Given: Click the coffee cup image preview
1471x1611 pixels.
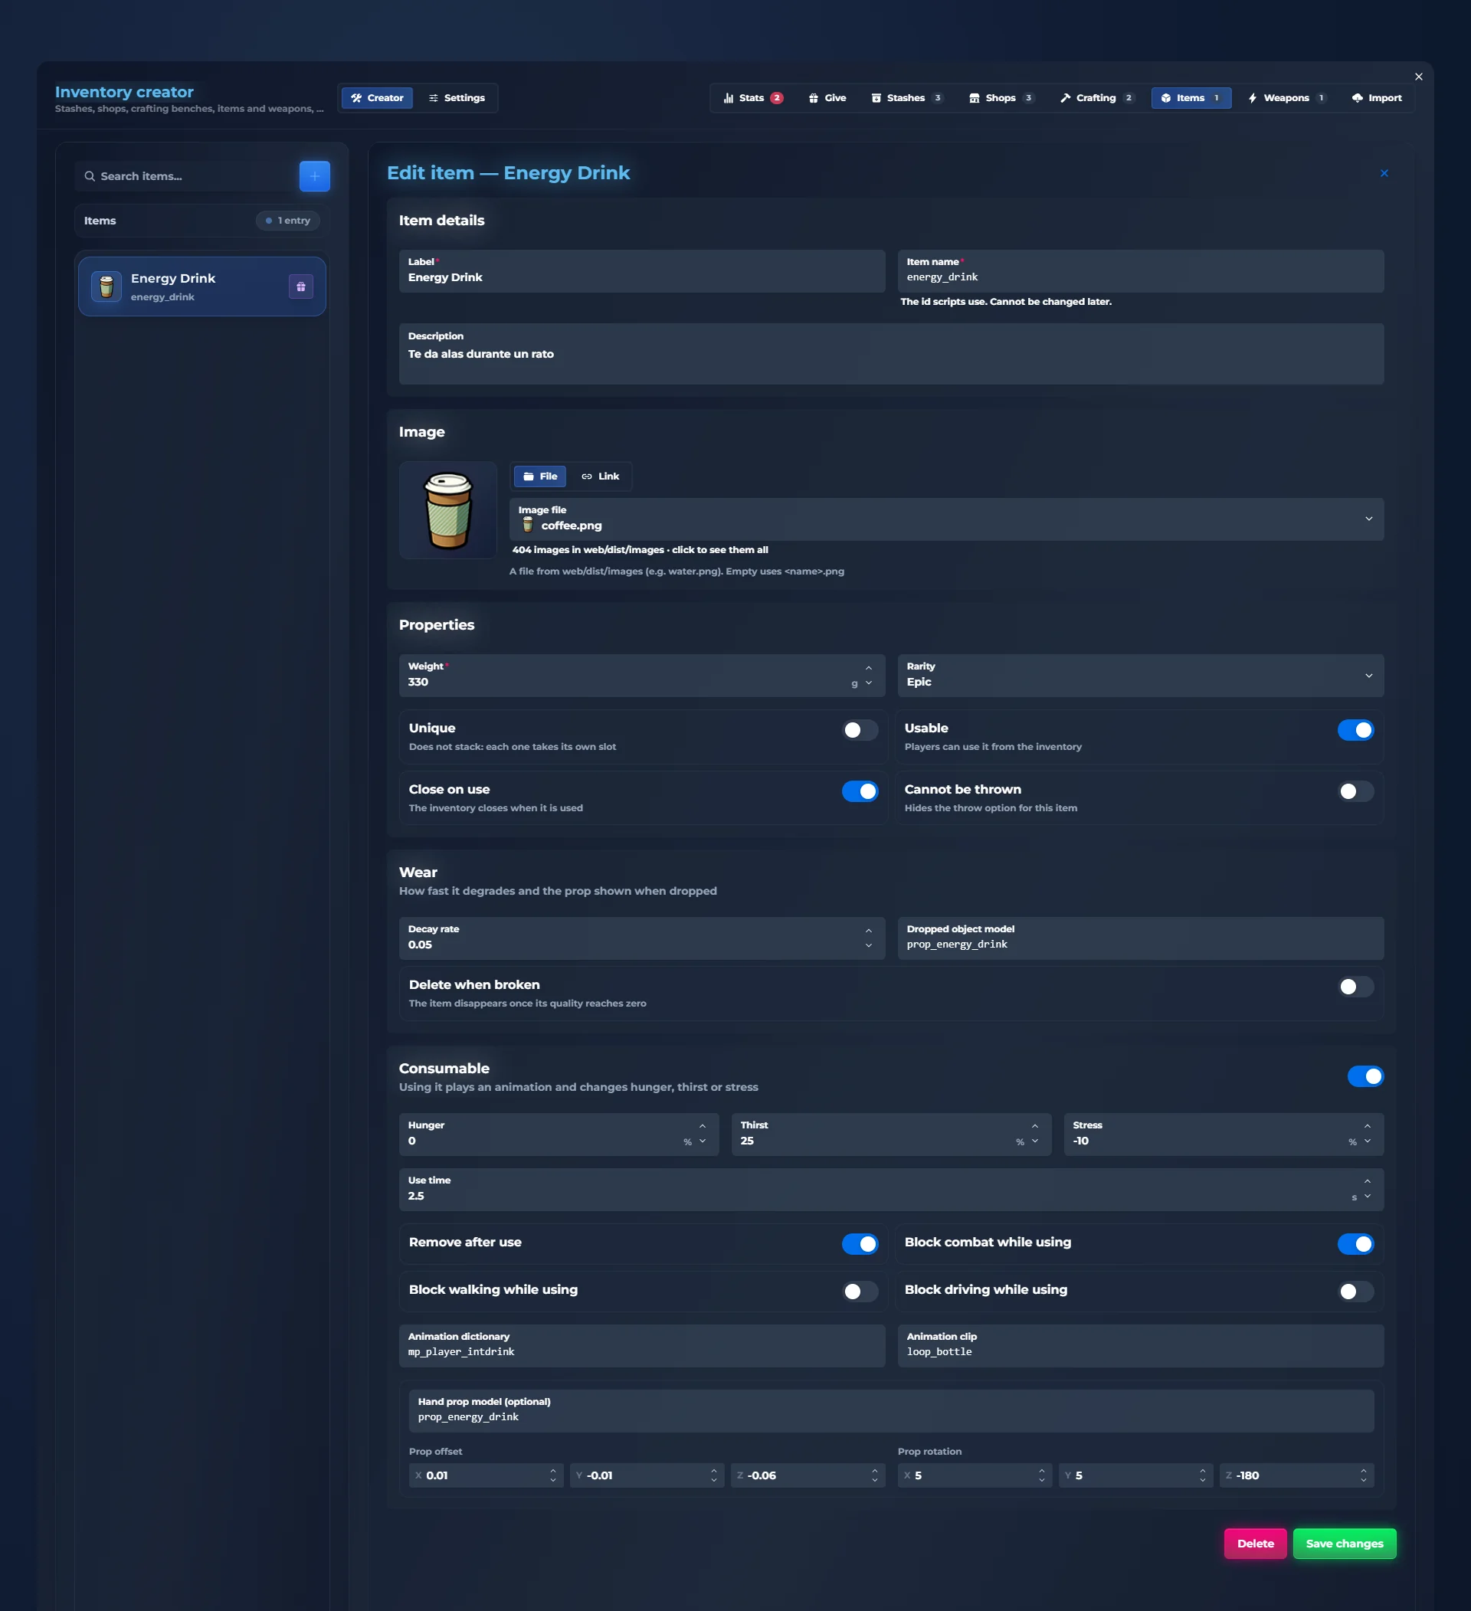Looking at the screenshot, I should (x=447, y=510).
